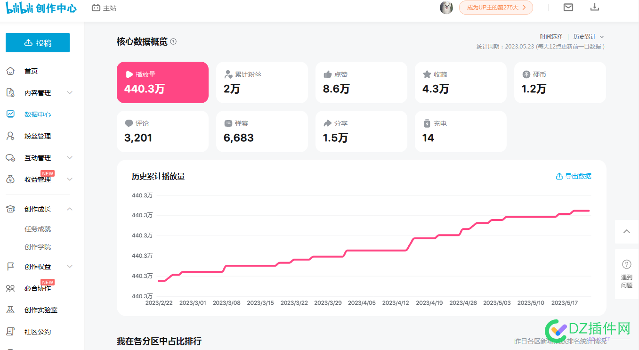The height and width of the screenshot is (350, 639).
Task: Click the 成为UP主的第275天 badge
Action: [496, 8]
